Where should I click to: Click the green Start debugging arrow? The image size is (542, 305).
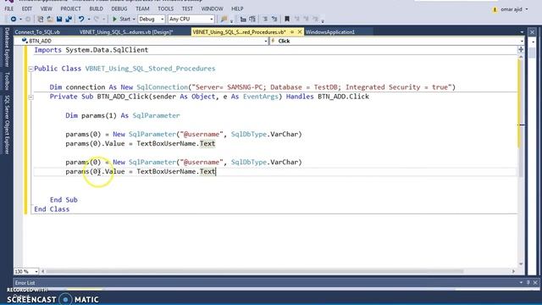(x=115, y=19)
